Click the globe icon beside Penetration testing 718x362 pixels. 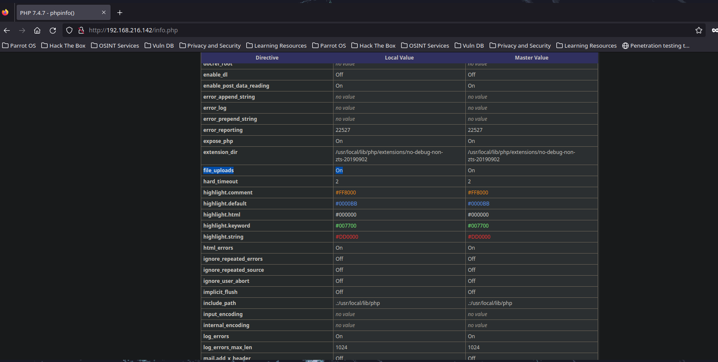click(625, 46)
